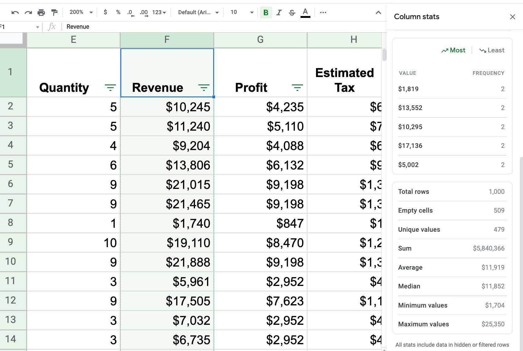
Task: Open the print dialog
Action: (x=41, y=12)
